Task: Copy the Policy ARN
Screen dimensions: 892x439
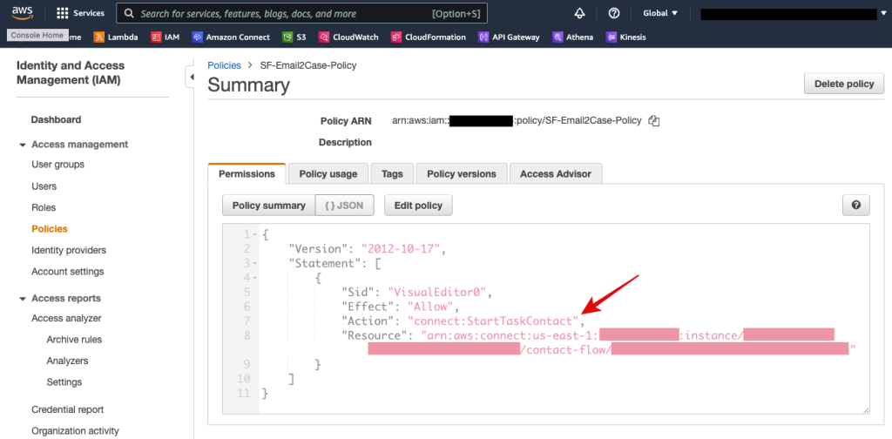Action: (654, 120)
